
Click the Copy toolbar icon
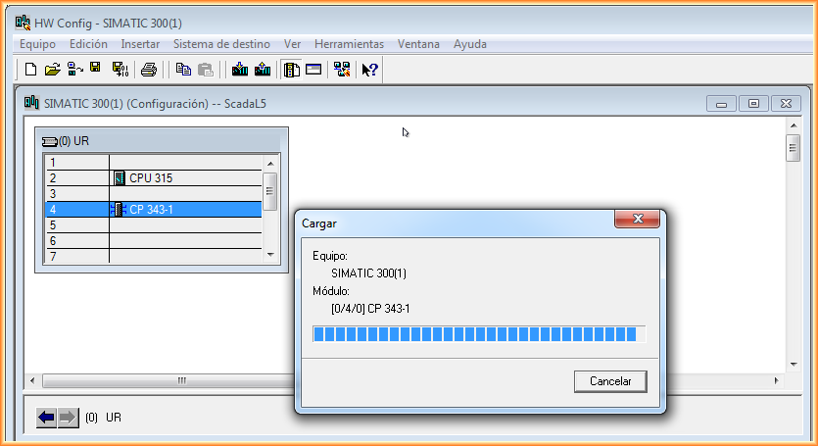pos(183,70)
